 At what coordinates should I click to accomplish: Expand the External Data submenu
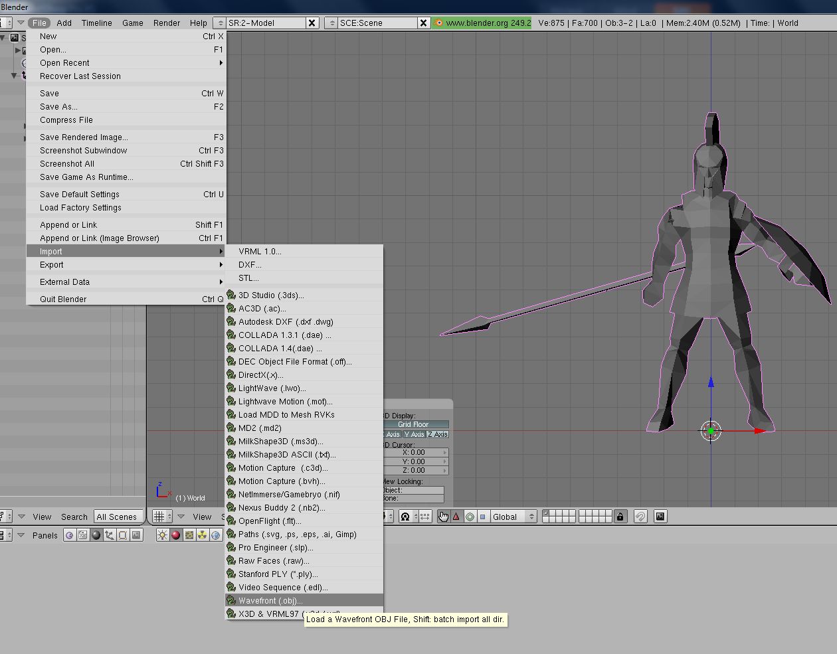point(126,282)
